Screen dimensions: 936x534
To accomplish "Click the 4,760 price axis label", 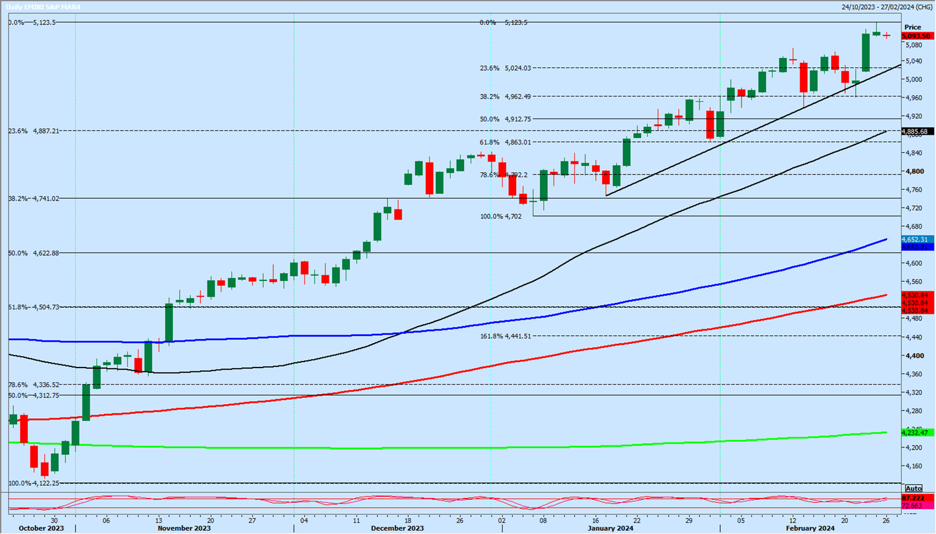I will pyautogui.click(x=913, y=190).
